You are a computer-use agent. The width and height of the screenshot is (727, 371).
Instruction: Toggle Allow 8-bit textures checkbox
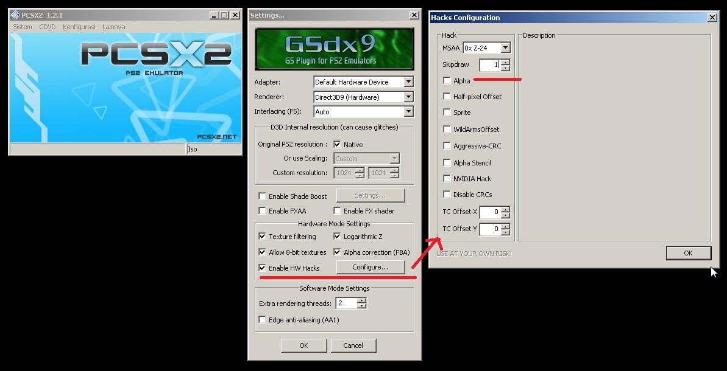point(263,252)
